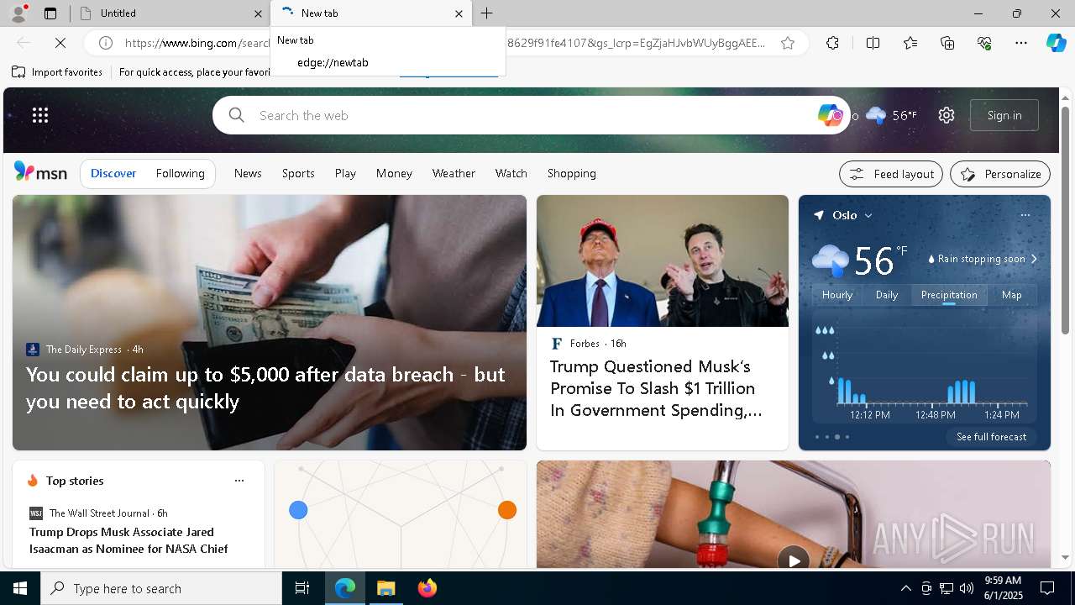This screenshot has width=1075, height=605.
Task: Click the Personalize button
Action: pyautogui.click(x=1000, y=174)
